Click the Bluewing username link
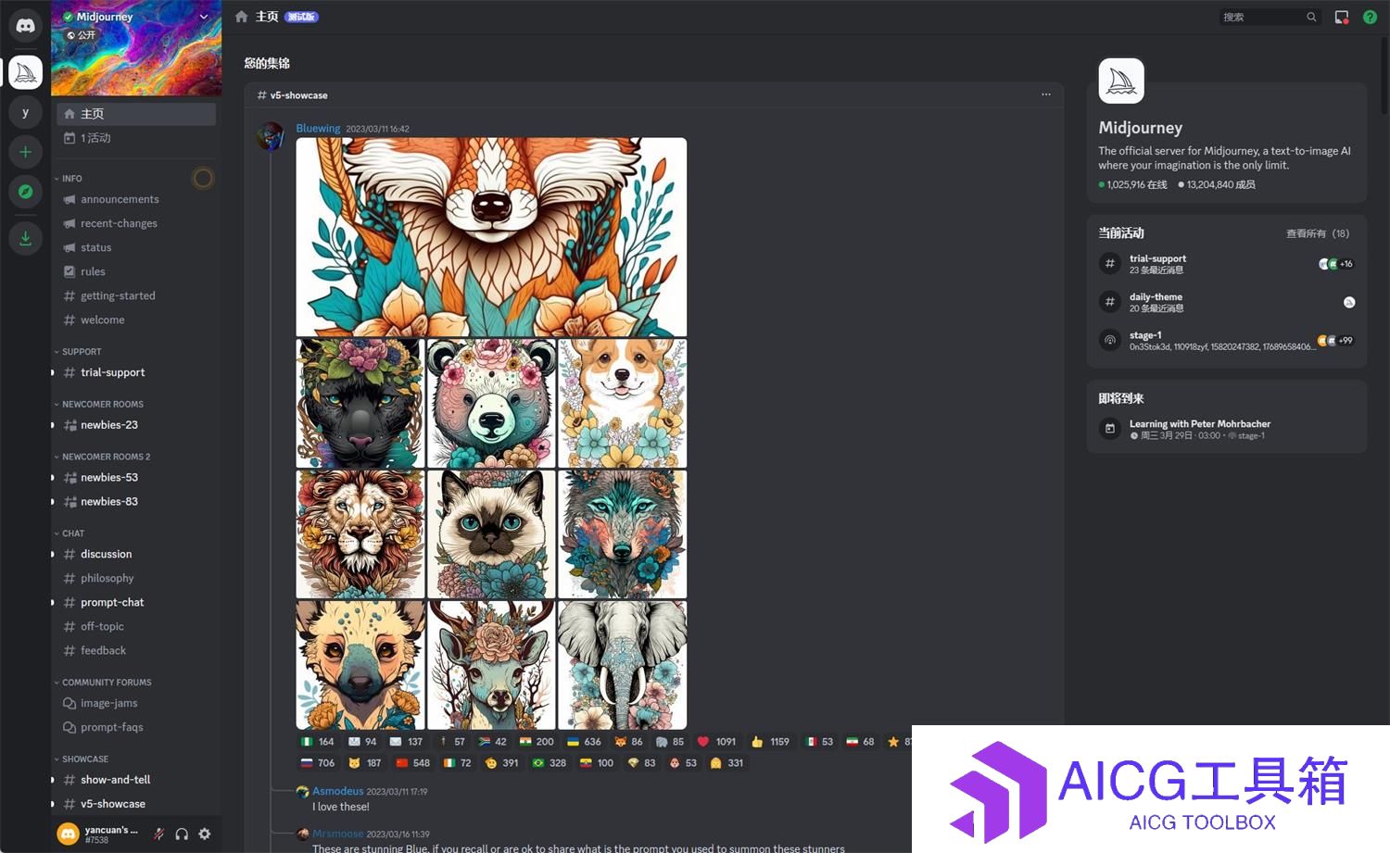Viewport: 1390px width, 853px height. pyautogui.click(x=318, y=128)
